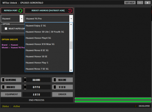Click the phone icon on Oppo button
152x112 pixels.
point(25,87)
